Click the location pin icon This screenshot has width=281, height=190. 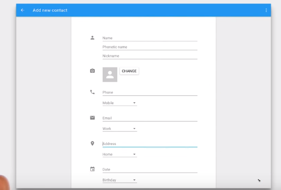pyautogui.click(x=92, y=144)
